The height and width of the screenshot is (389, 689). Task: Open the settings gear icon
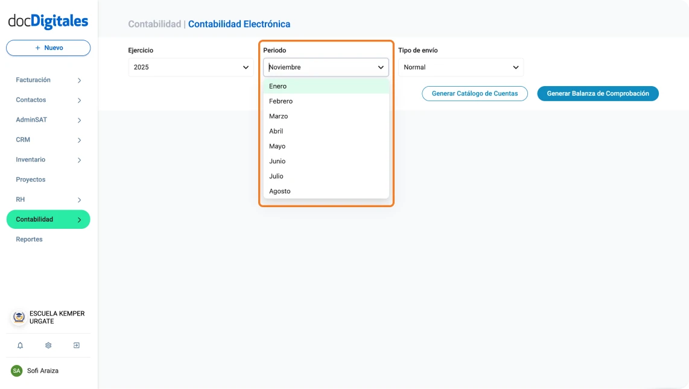(x=48, y=345)
